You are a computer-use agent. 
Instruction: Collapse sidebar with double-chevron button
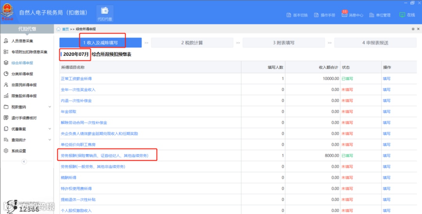click(x=24, y=162)
